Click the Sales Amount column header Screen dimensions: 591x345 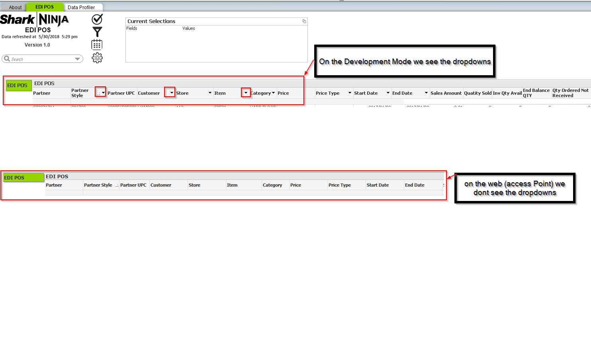446,93
